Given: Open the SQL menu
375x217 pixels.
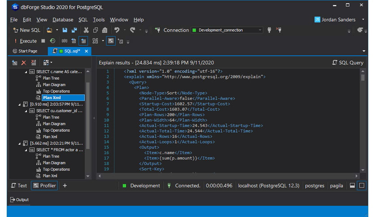Looking at the screenshot, I should pyautogui.click(x=83, y=20).
